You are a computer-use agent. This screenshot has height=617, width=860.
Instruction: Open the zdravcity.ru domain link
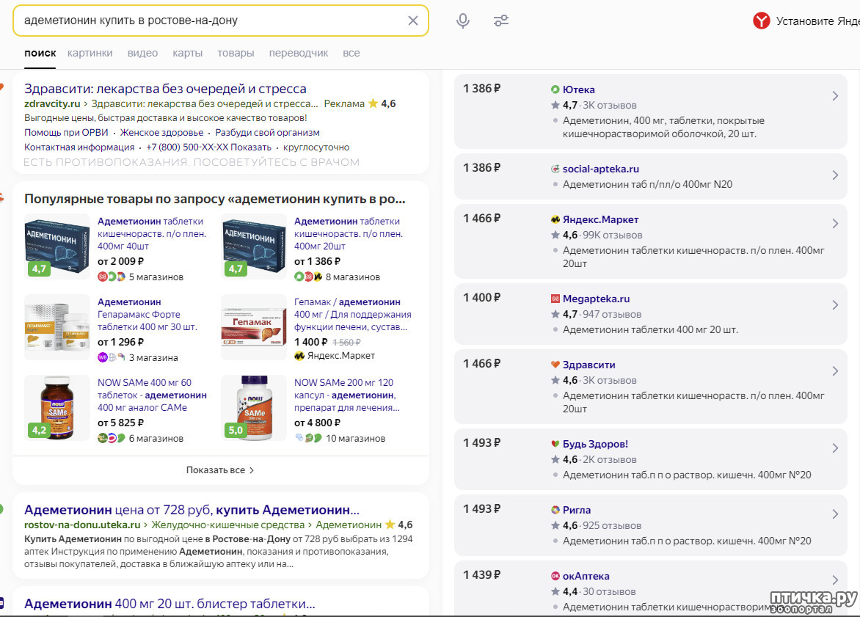point(52,103)
